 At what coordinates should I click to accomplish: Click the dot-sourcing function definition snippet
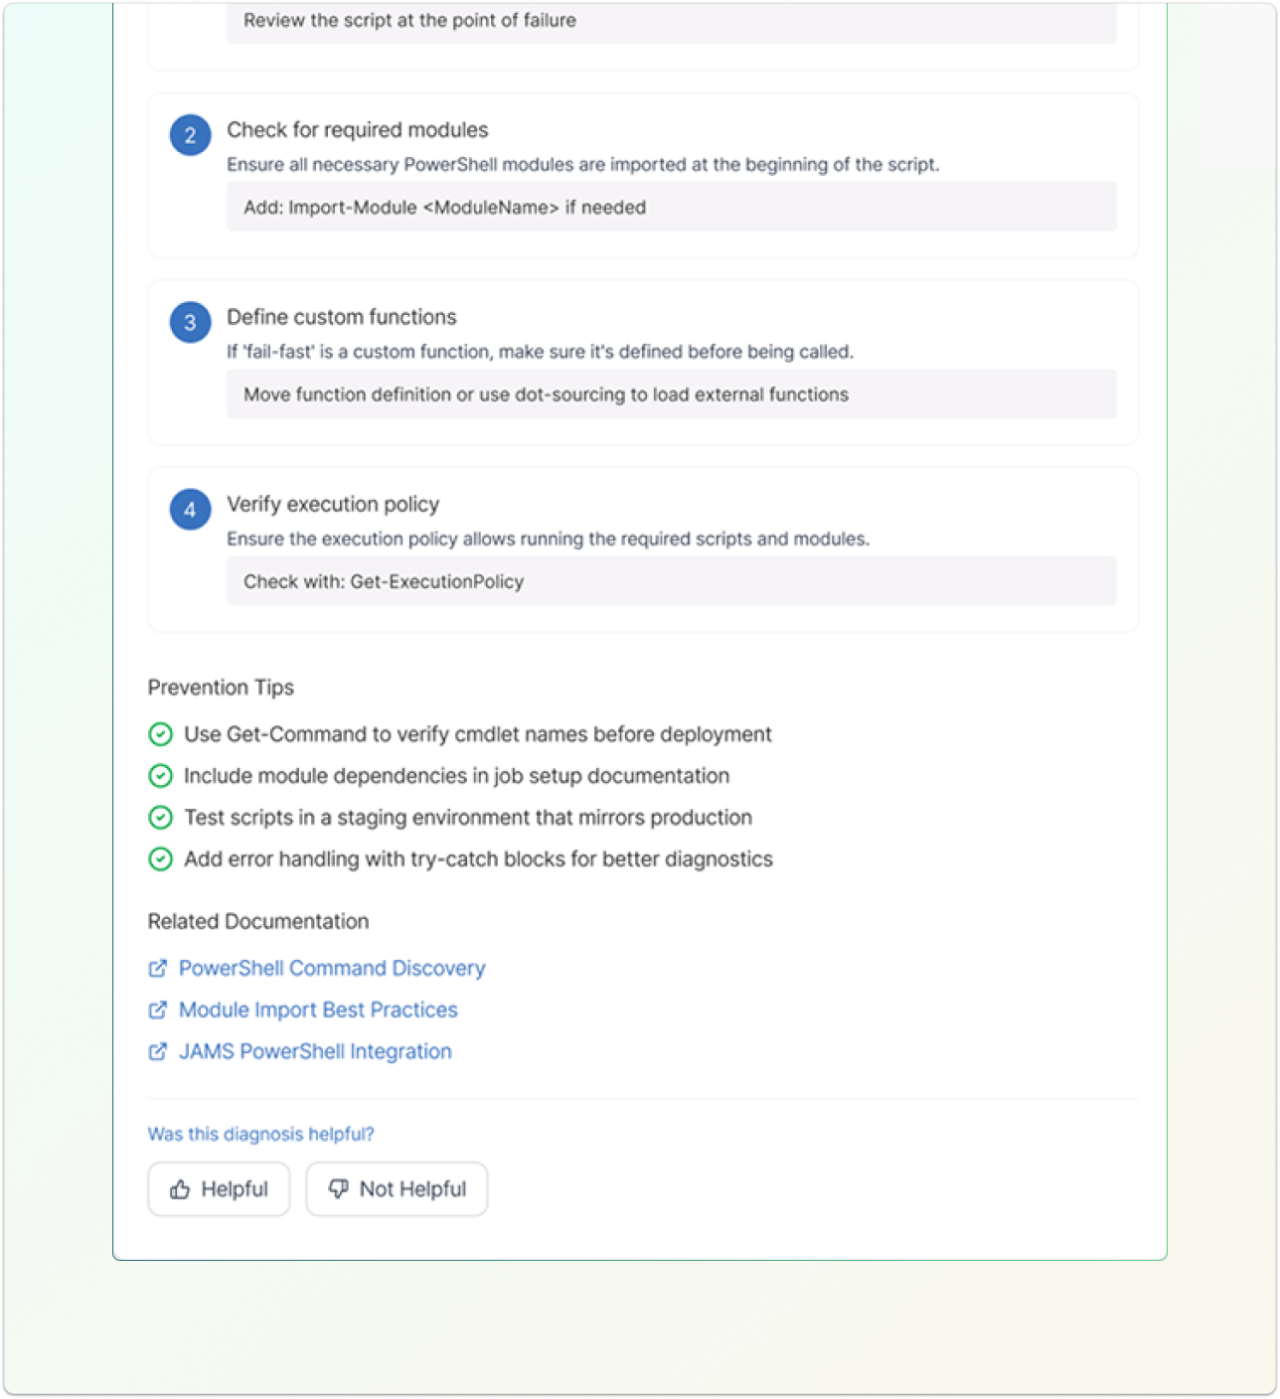tap(671, 394)
